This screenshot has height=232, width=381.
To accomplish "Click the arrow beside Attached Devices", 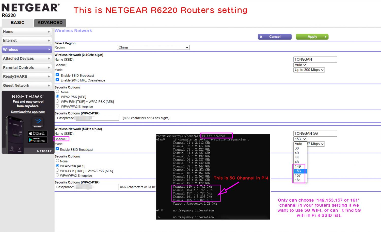I will [x=49, y=59].
